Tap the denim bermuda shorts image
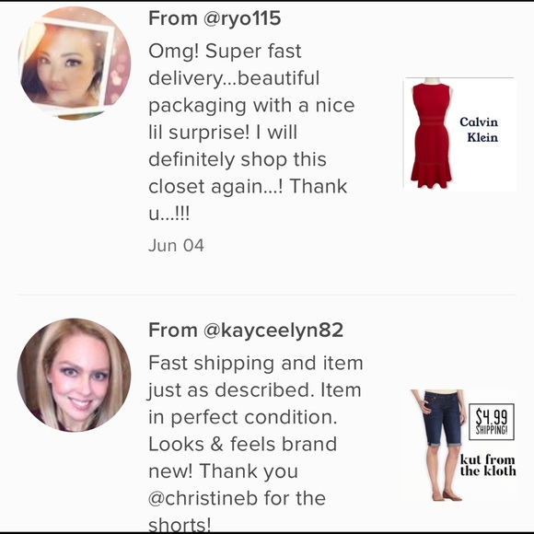The height and width of the screenshot is (534, 534). tap(437, 445)
